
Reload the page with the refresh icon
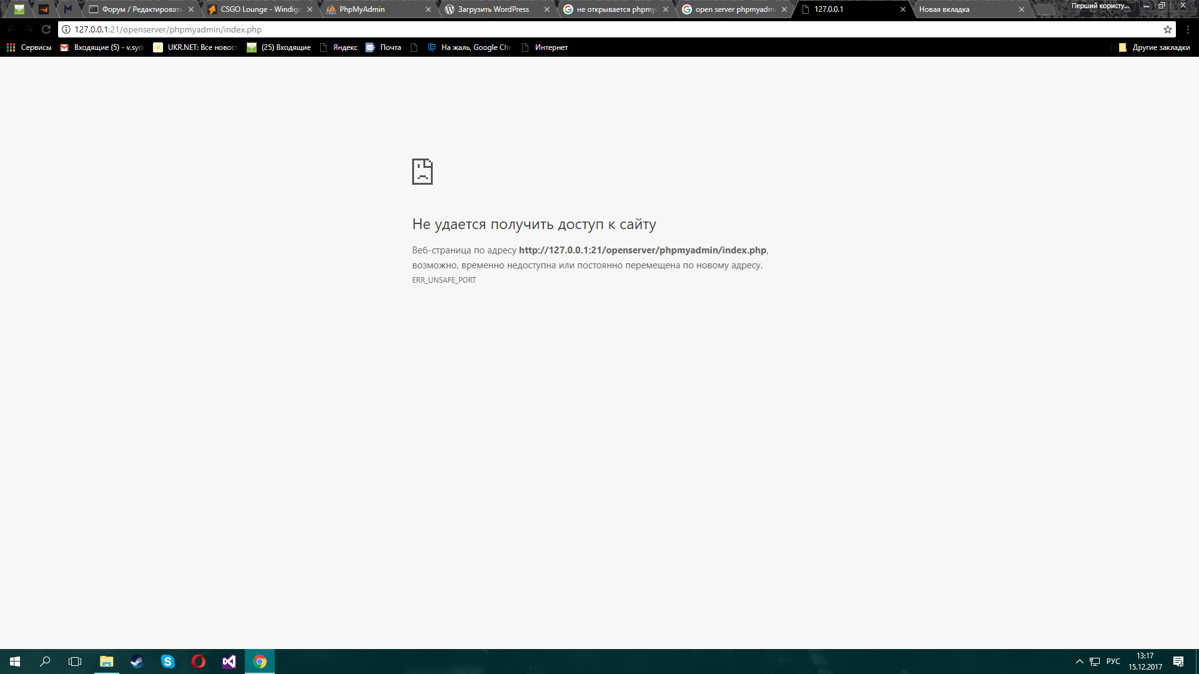coord(46,29)
